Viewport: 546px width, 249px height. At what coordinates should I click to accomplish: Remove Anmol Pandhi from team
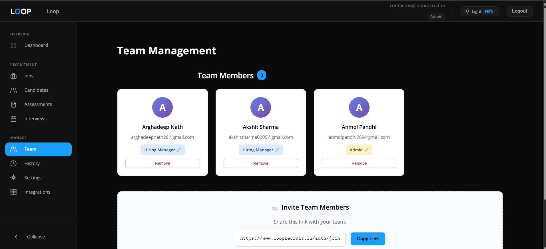tap(359, 163)
